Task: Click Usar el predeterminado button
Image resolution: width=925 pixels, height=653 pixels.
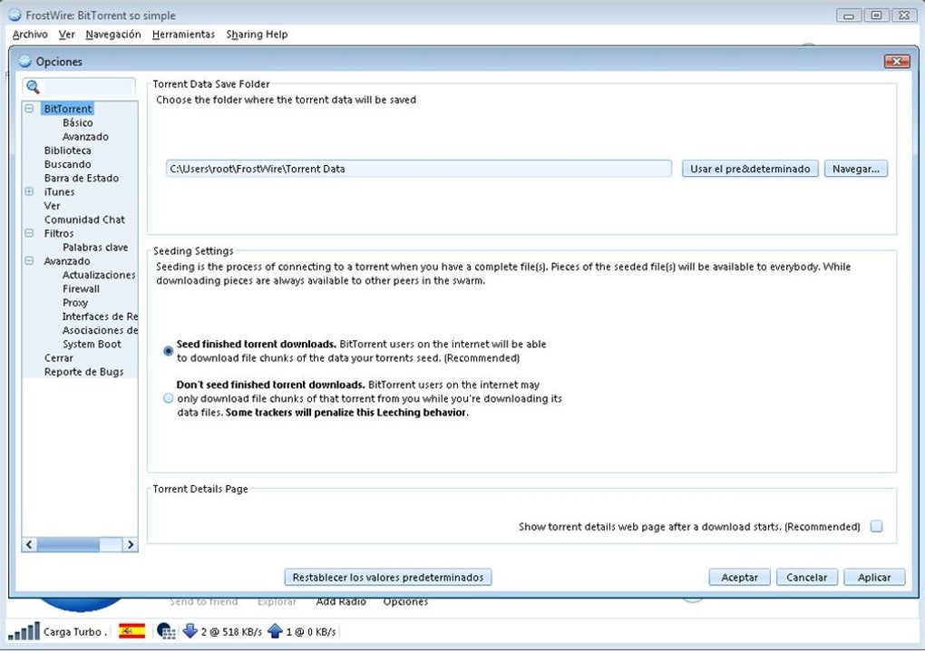Action: [750, 169]
